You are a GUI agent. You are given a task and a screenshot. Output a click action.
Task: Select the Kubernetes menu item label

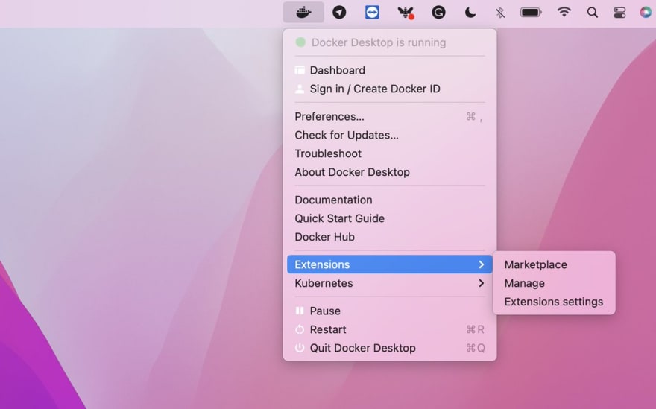point(324,283)
